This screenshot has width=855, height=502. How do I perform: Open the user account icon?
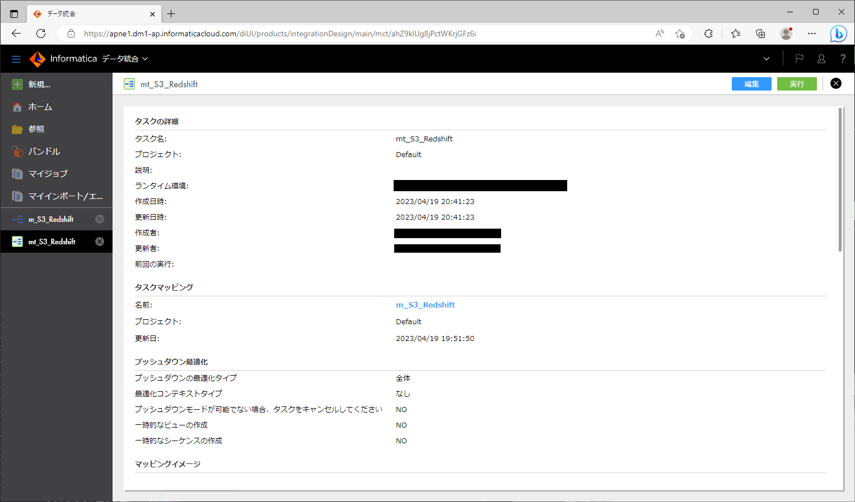821,58
